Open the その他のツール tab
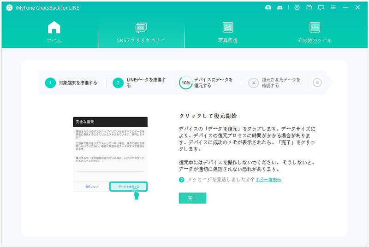 315,33
